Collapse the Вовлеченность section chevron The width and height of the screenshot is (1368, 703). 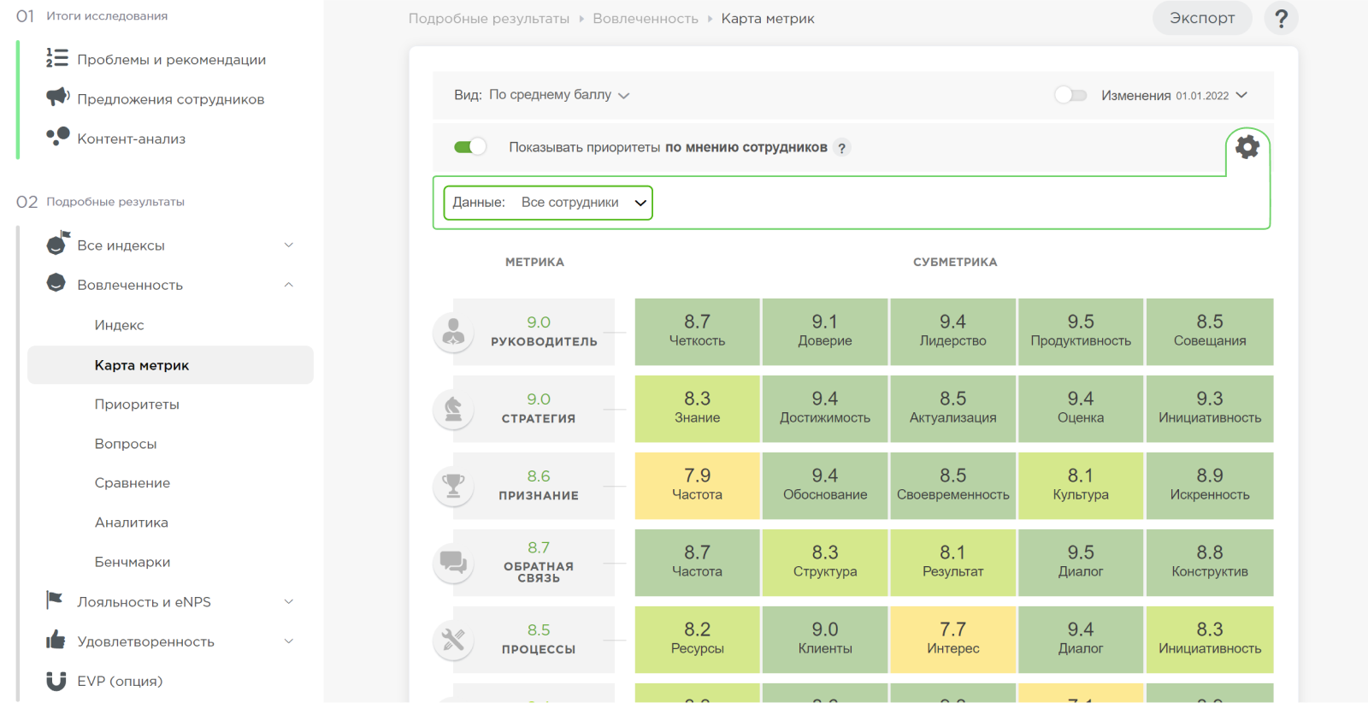pyautogui.click(x=289, y=285)
